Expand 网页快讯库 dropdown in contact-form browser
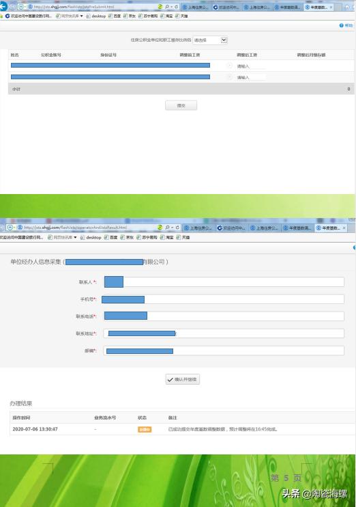 pyautogui.click(x=75, y=237)
